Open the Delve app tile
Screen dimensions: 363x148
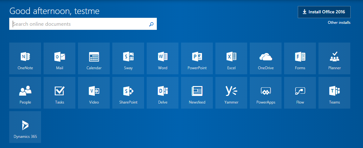point(163,93)
